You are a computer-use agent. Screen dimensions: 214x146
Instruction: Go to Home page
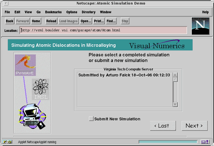36,21
